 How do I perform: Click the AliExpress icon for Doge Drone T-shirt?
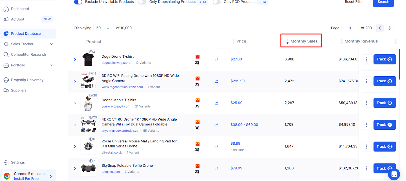point(197,57)
